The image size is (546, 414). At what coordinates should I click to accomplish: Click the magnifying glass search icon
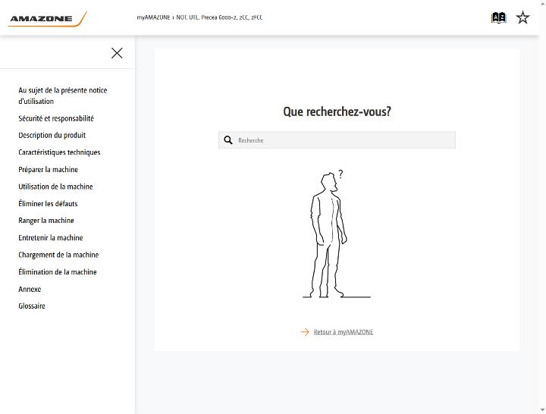click(x=228, y=140)
